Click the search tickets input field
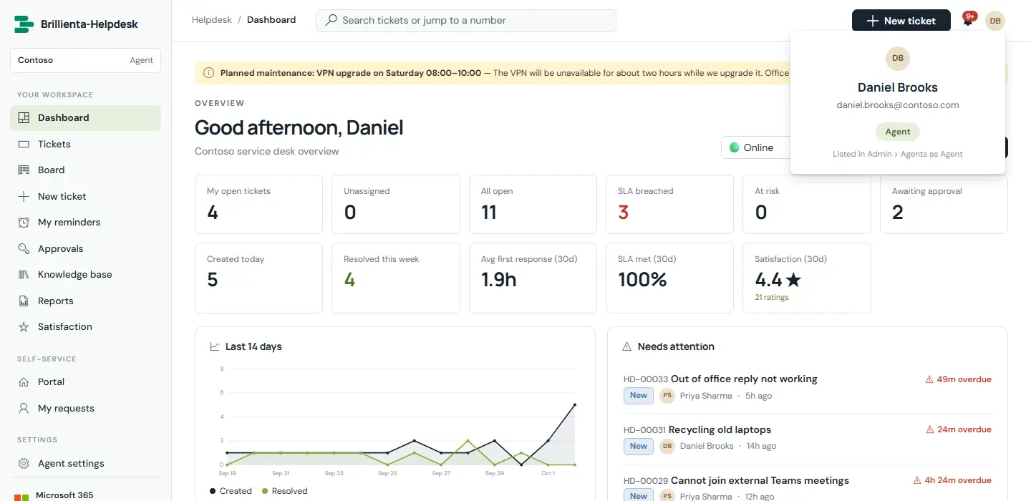Viewport: 1031px width, 501px height. click(466, 21)
